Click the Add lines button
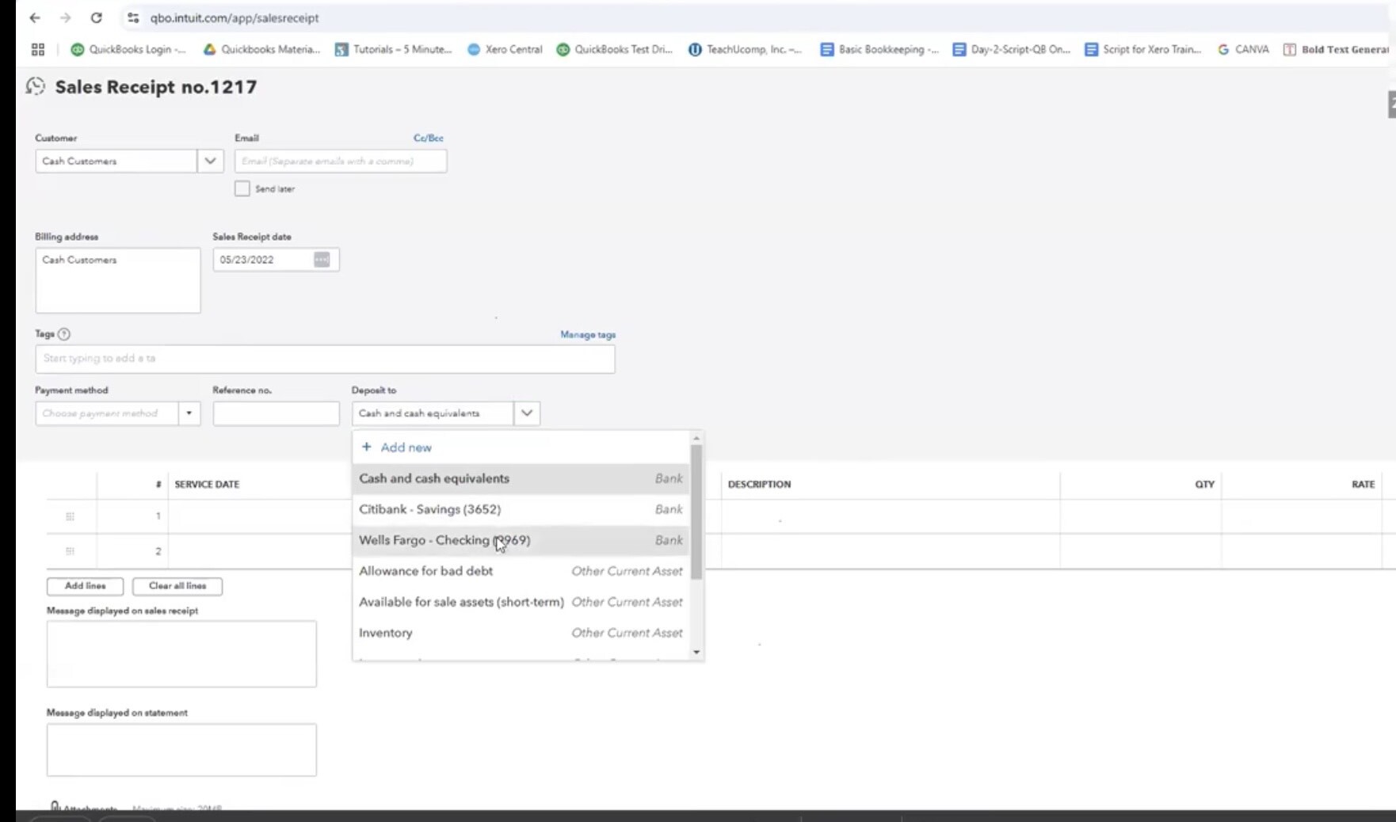Image resolution: width=1396 pixels, height=822 pixels. point(85,586)
